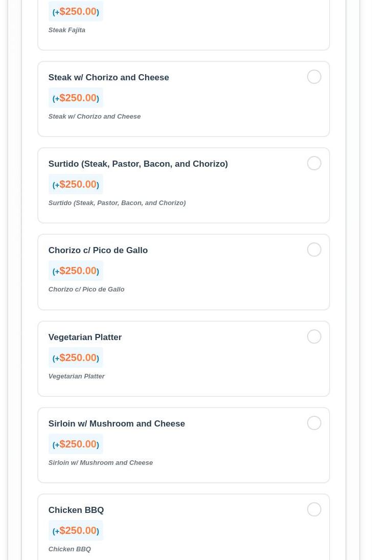
Task: Click the Chicken BBQ heading
Action: (x=76, y=510)
